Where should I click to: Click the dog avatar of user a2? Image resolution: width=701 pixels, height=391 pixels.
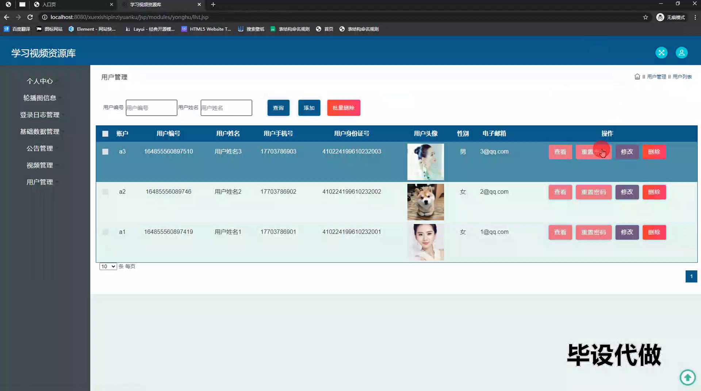click(426, 202)
